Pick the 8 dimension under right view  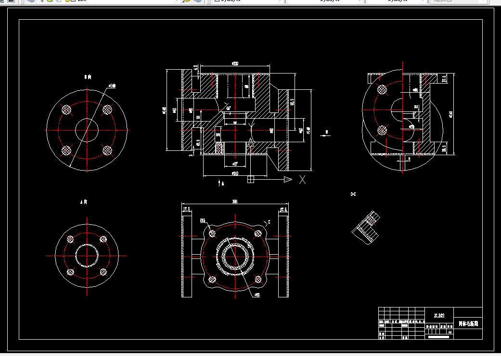click(x=409, y=159)
